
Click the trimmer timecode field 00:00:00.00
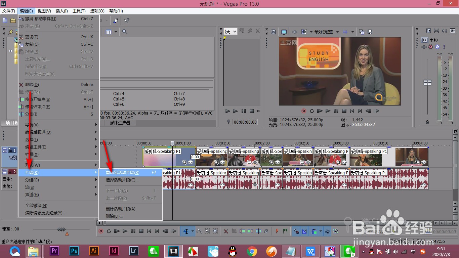coord(245,122)
